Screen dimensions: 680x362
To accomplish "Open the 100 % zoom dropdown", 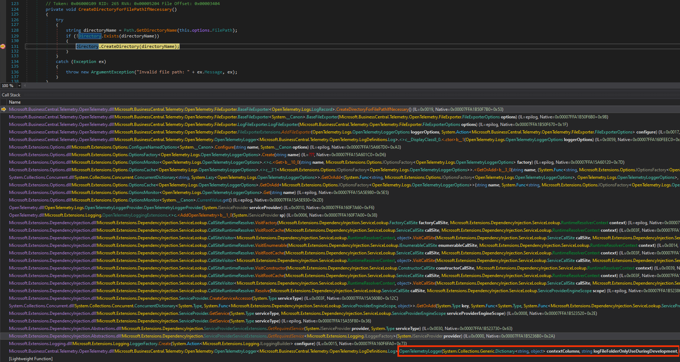I will [x=11, y=86].
